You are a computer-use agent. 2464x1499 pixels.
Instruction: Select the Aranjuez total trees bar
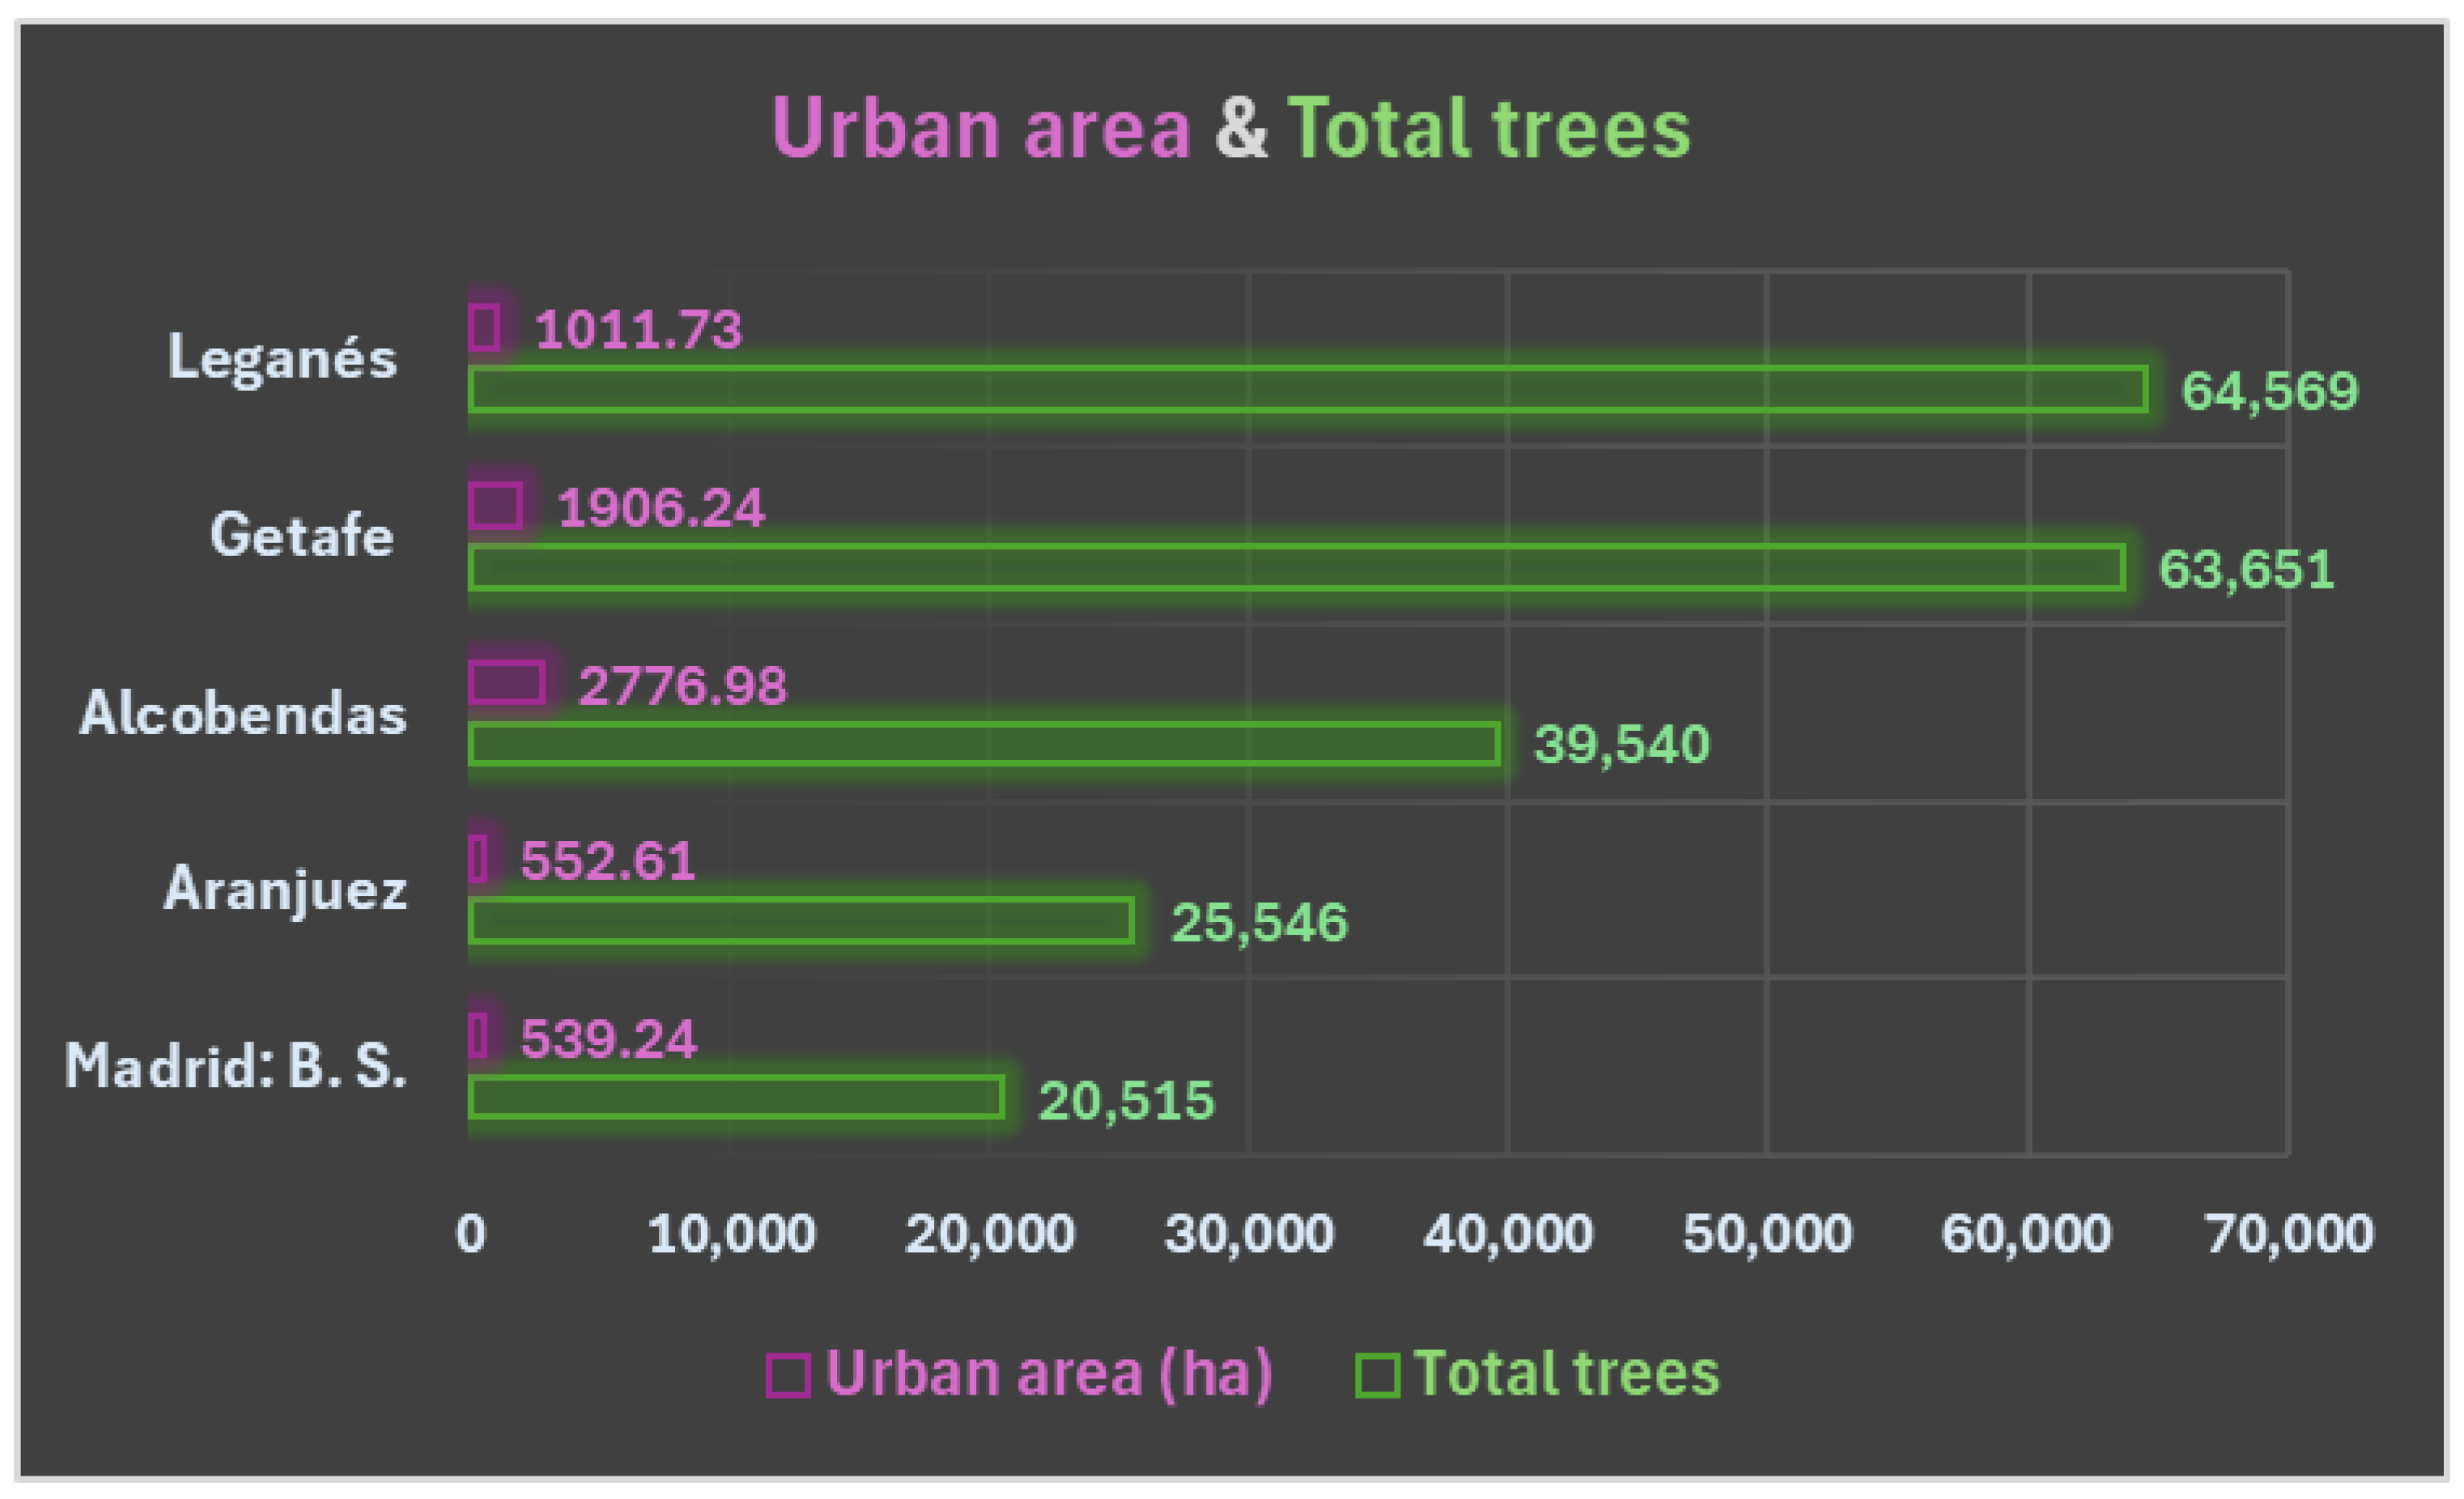pyautogui.click(x=800, y=921)
